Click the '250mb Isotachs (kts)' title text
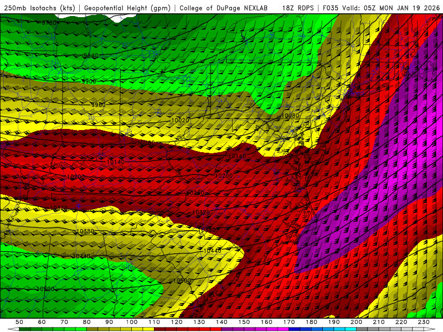Image resolution: width=443 pixels, height=332 pixels. (x=39, y=8)
